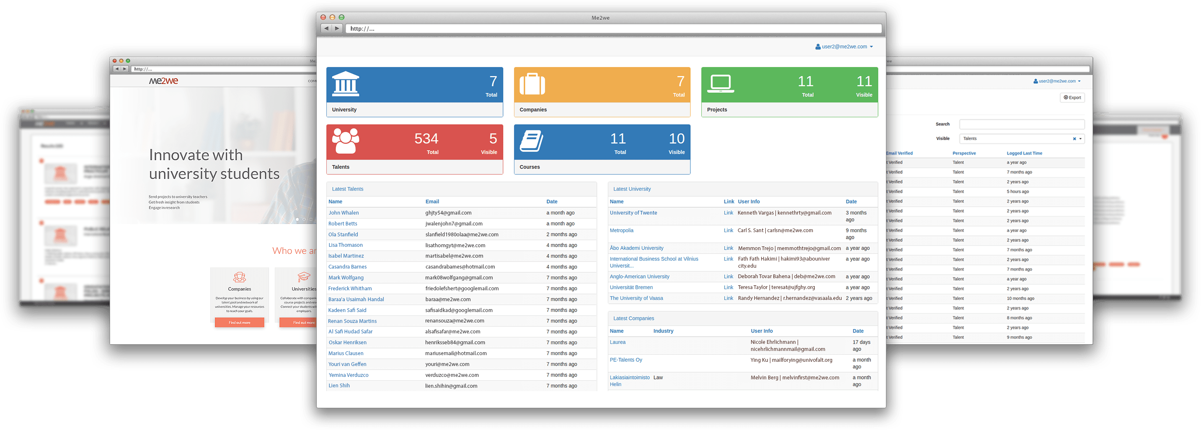1201x430 pixels.
Task: Click Industry column header in Latest Companies
Action: pyautogui.click(x=663, y=331)
